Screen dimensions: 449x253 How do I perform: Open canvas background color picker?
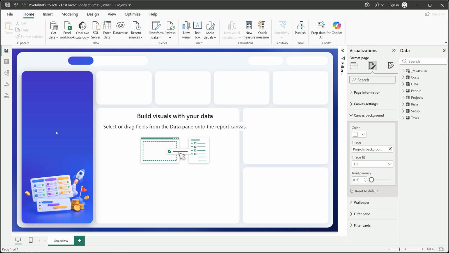click(x=359, y=134)
